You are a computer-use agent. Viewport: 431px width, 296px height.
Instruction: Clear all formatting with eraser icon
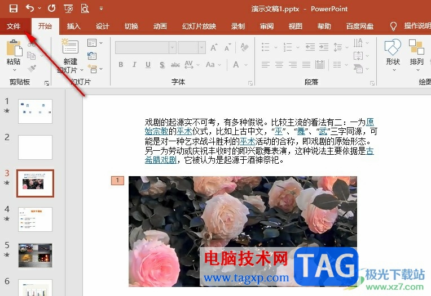pyautogui.click(x=244, y=47)
